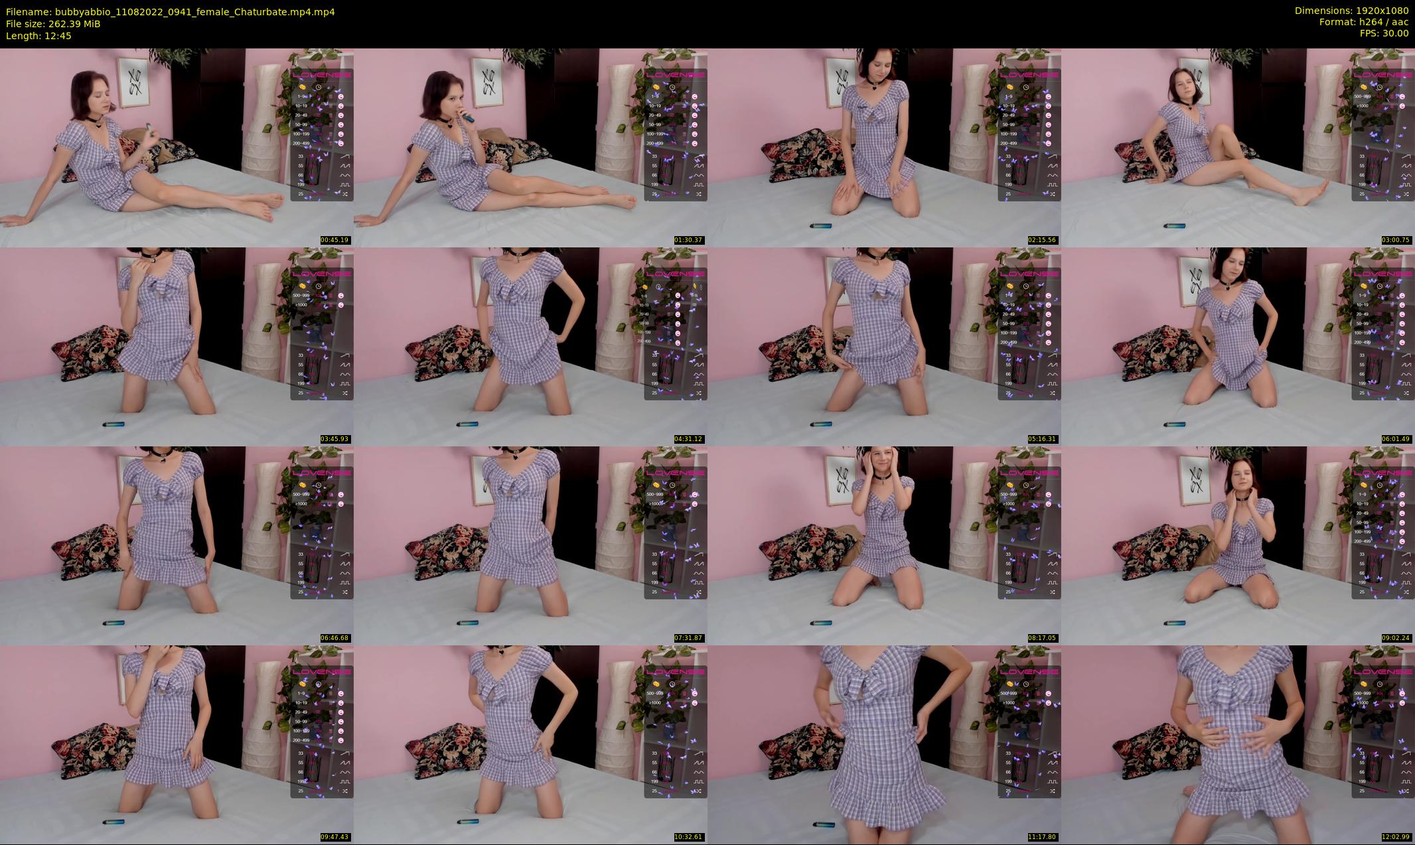Click the FPS 30.00 label
This screenshot has height=845, width=1415.
(1384, 33)
